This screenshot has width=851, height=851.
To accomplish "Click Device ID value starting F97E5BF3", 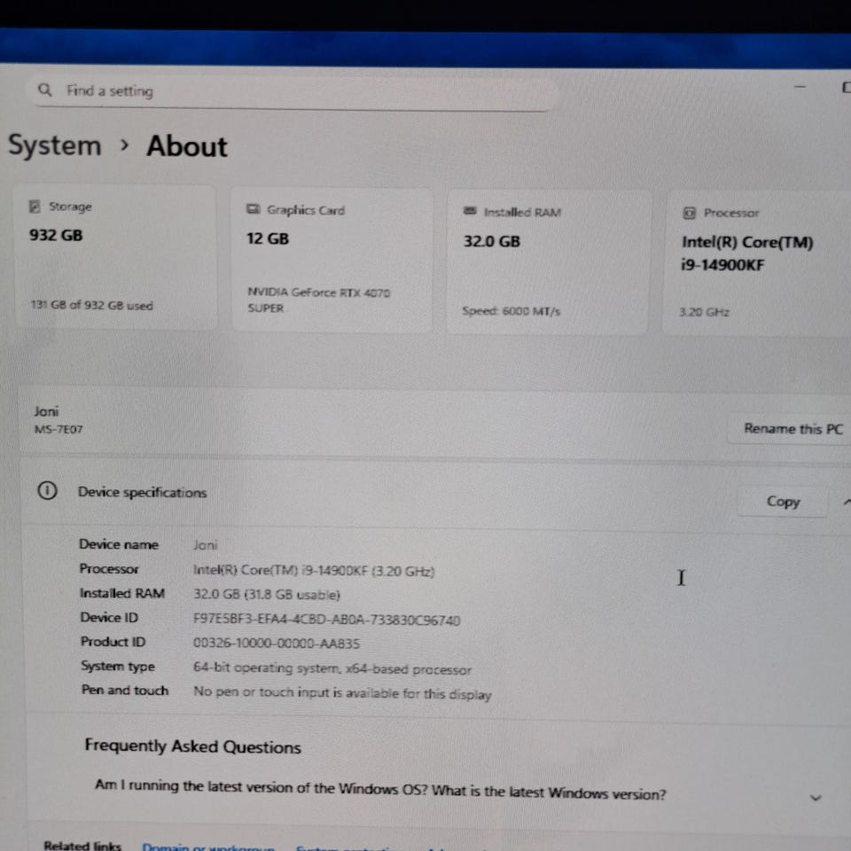I will point(326,620).
